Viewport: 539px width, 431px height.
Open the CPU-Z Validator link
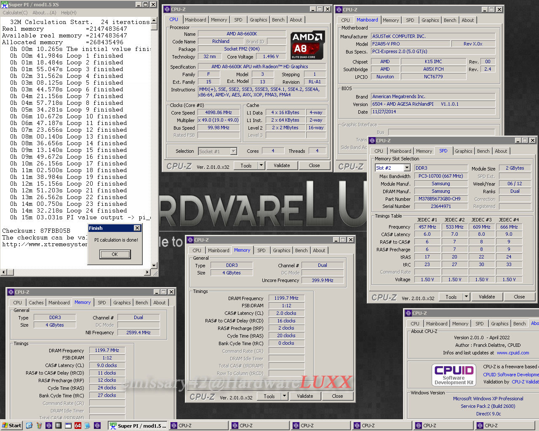[x=525, y=382]
